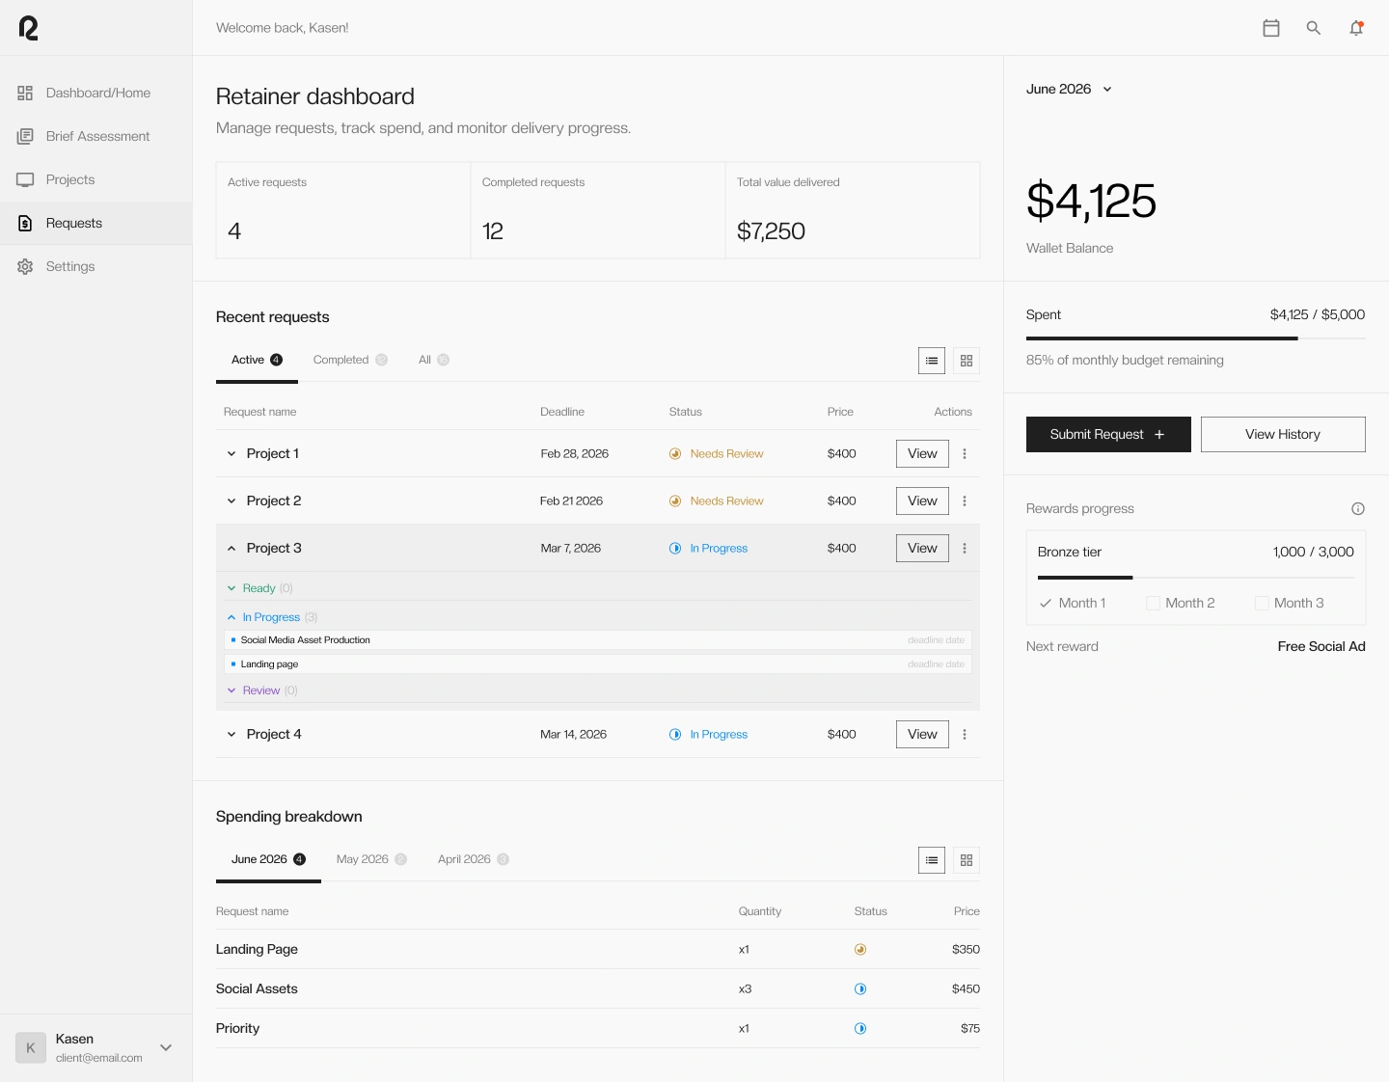
Task: Click View for Project 1
Action: tap(922, 454)
